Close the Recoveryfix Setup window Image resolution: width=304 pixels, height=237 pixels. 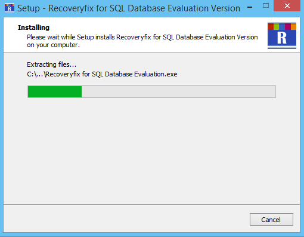[x=287, y=6]
